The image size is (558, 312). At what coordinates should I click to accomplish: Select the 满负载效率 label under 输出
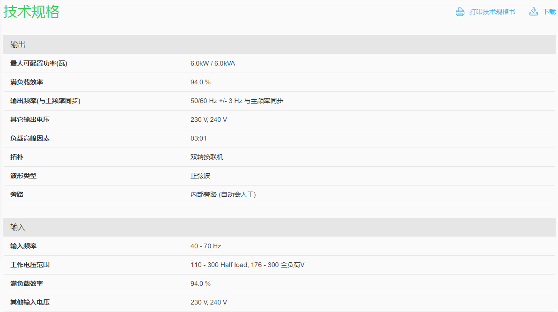[27, 82]
